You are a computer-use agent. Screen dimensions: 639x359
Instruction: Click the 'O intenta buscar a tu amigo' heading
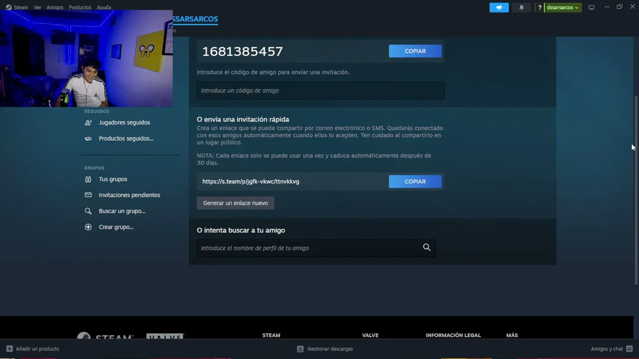pos(241,230)
